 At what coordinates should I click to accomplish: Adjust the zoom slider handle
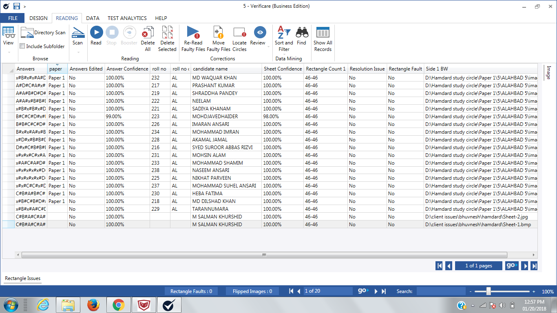pos(488,291)
